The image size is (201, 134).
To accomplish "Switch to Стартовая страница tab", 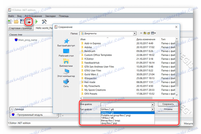I will (x=20, y=28).
